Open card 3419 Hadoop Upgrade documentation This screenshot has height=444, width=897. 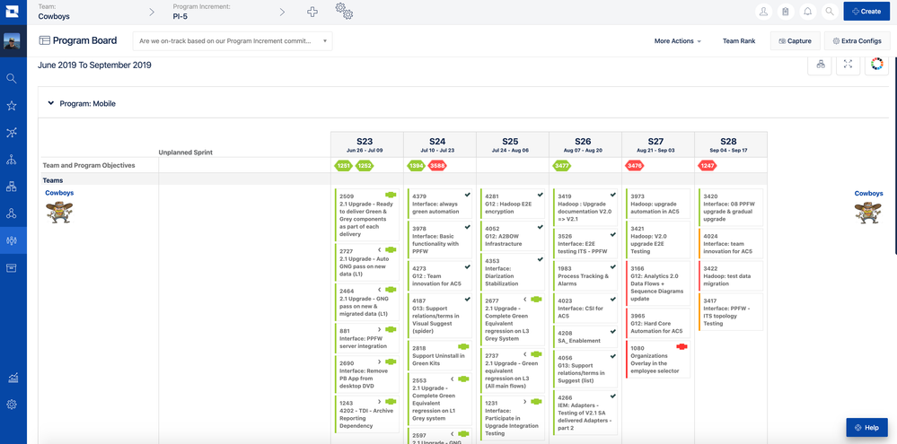[x=585, y=207]
